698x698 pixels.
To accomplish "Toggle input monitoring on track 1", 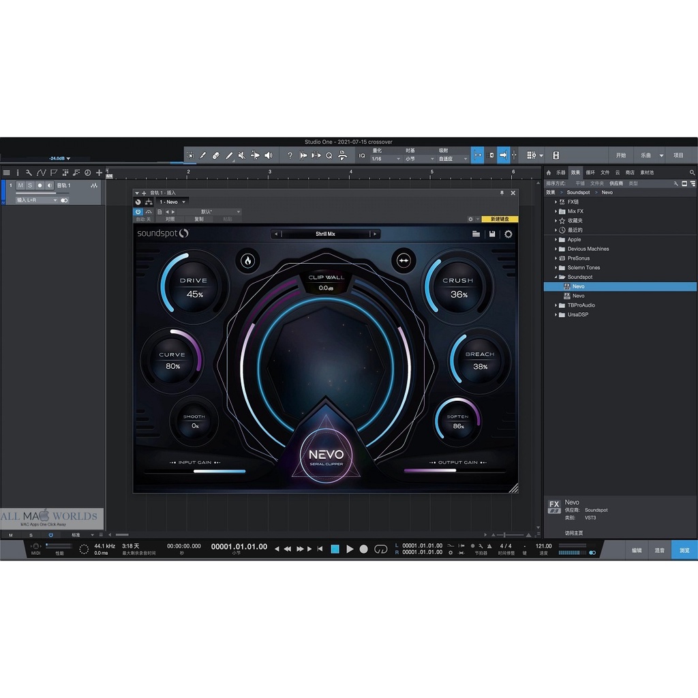I will (x=49, y=185).
